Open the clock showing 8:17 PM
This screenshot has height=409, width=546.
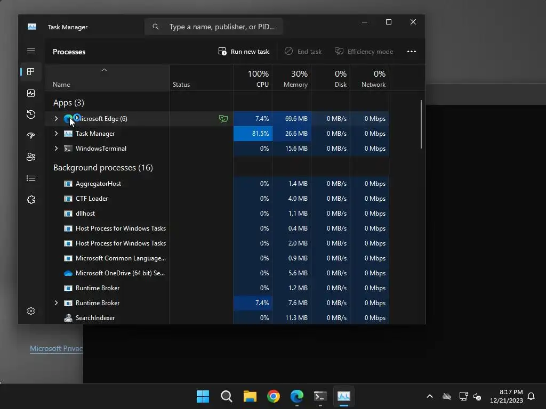507,396
